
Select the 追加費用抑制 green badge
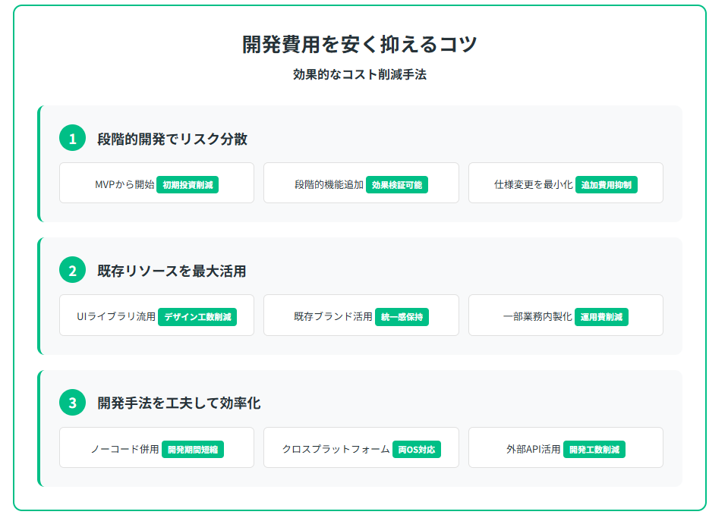pos(607,184)
